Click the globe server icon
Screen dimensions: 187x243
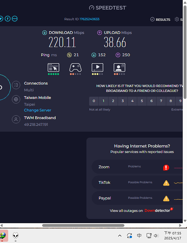pos(16,99)
